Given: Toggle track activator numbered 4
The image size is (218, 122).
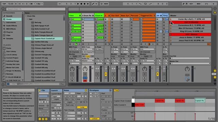Looking at the screenshot, I should (x=106, y=74).
